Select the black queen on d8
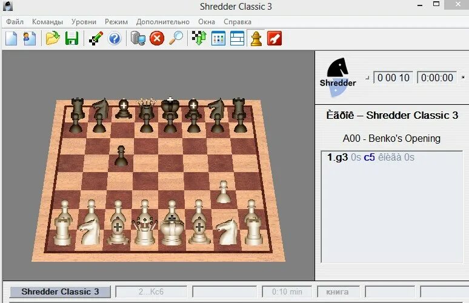The width and height of the screenshot is (469, 303). pos(146,108)
